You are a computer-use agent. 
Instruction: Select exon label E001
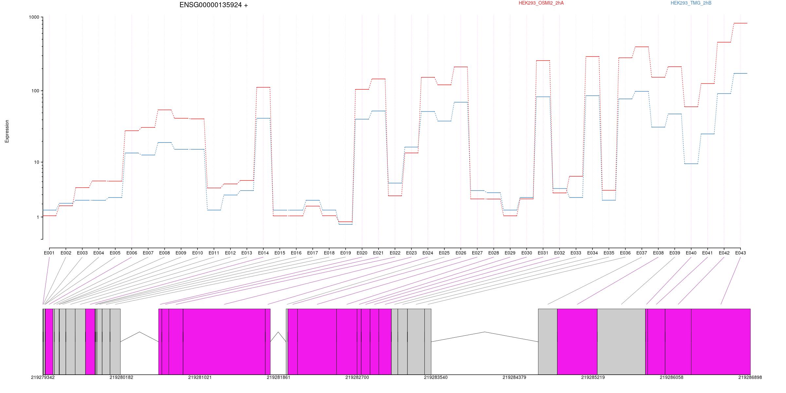coord(49,253)
